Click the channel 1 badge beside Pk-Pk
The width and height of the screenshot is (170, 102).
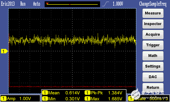pyautogui.click(x=88, y=93)
